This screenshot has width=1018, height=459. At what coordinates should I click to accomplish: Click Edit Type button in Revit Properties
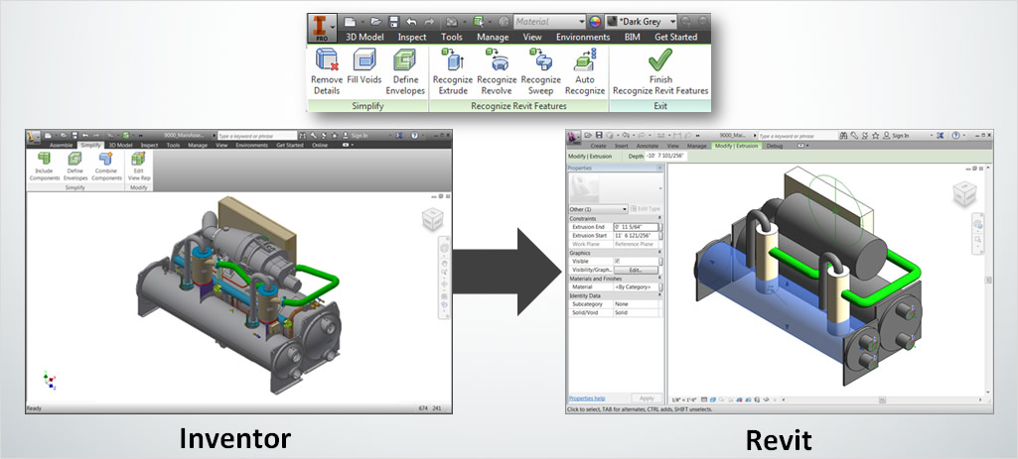647,209
